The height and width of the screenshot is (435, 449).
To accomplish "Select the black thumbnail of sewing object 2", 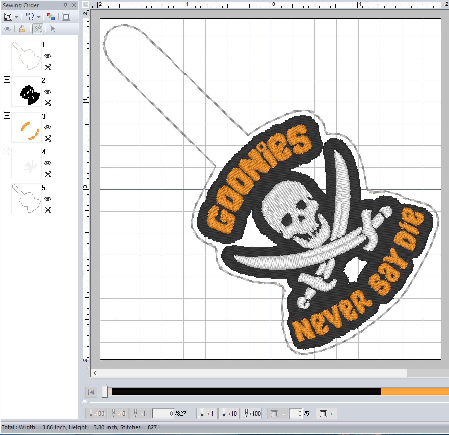I will tap(27, 92).
